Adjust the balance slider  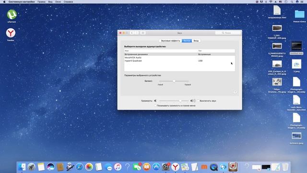pyautogui.click(x=174, y=81)
